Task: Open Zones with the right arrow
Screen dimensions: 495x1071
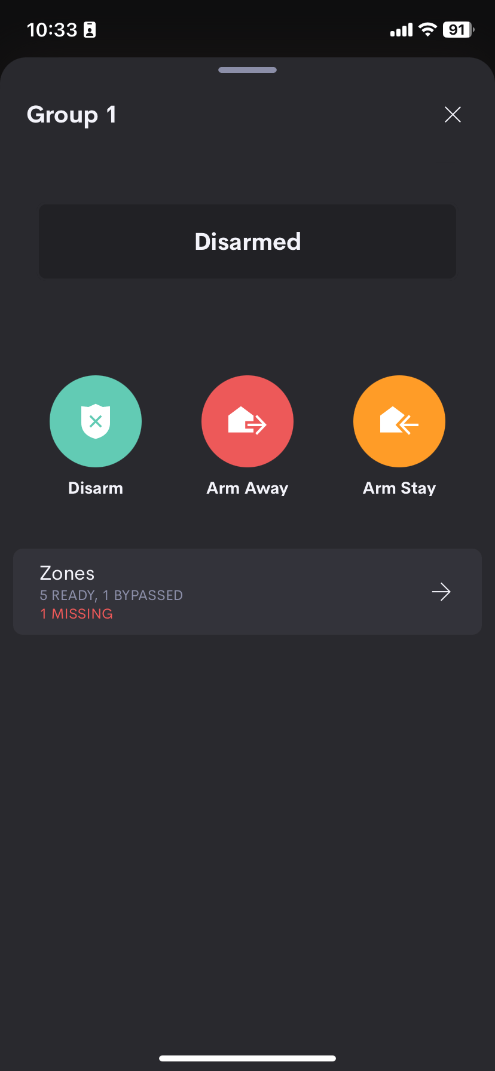Action: pos(441,592)
